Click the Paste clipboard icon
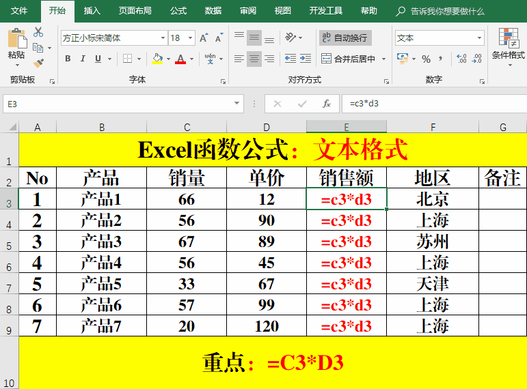 coord(17,38)
